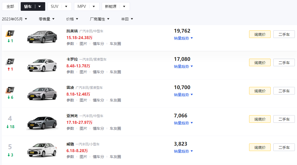Expand 销量趋势 for 凯美瑞

[183, 38]
